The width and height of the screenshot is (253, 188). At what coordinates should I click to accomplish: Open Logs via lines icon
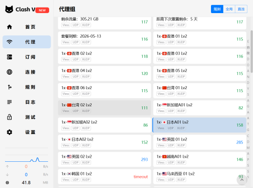point(10,102)
